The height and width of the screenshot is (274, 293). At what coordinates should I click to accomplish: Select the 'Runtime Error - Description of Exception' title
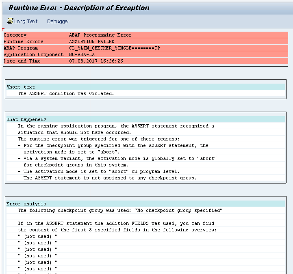point(79,8)
